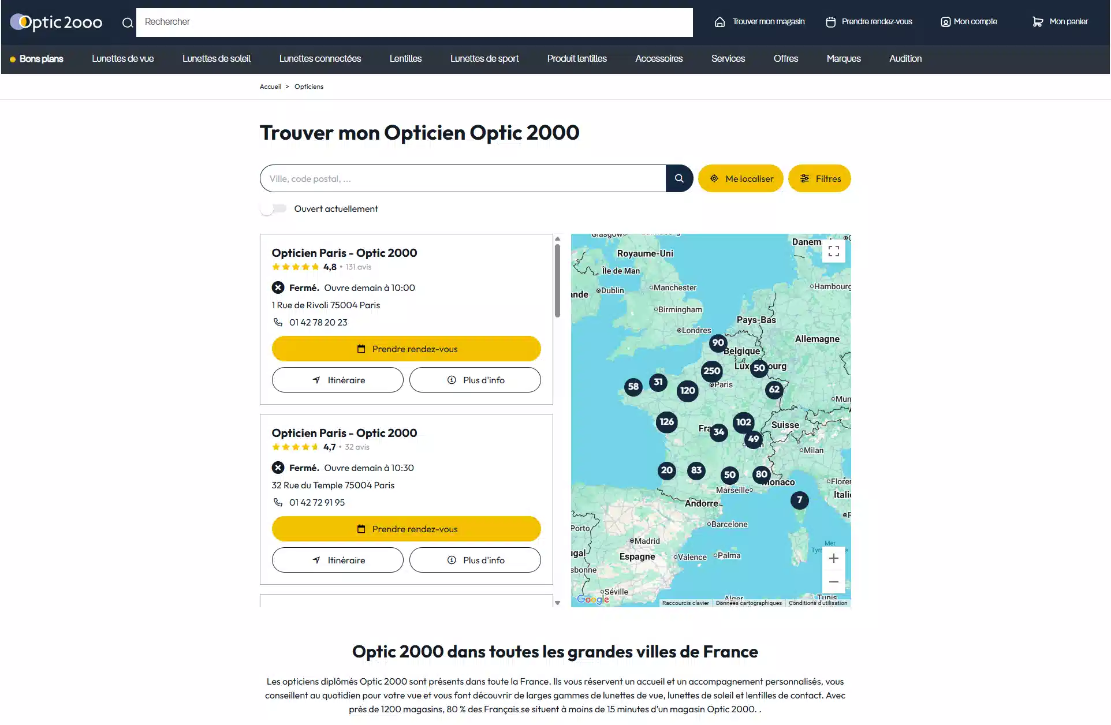Click the magnifier icon beside Rechercher
The width and height of the screenshot is (1111, 725).
click(x=128, y=23)
